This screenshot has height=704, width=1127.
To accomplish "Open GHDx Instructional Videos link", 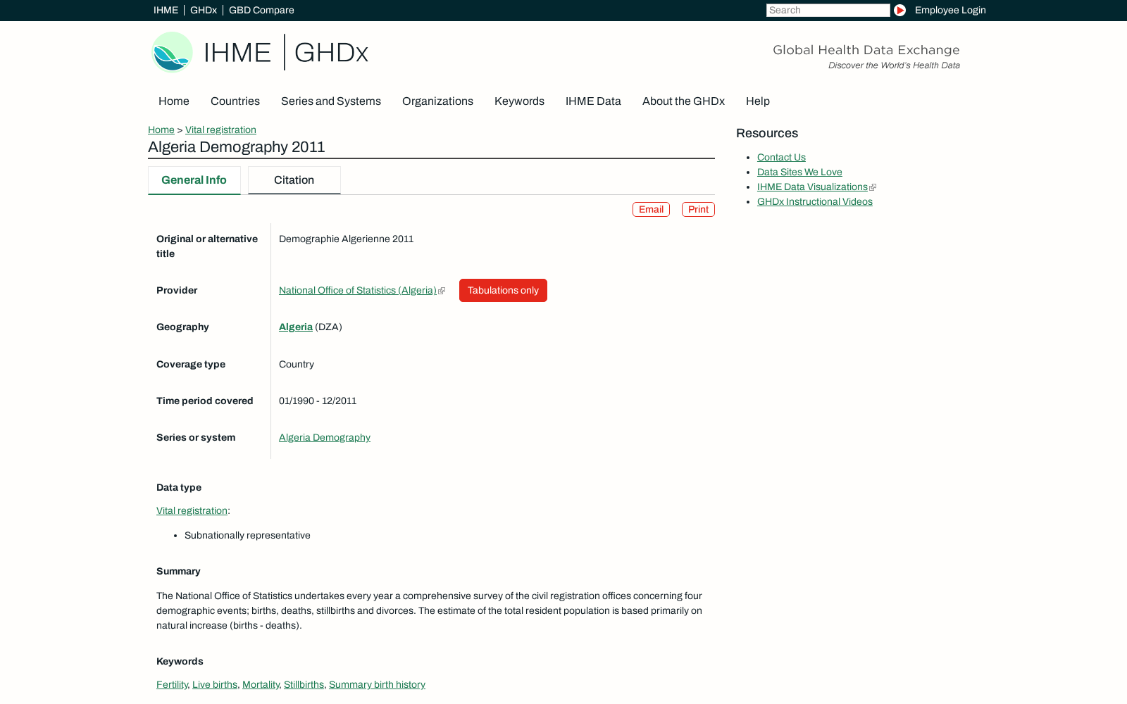I will (815, 202).
